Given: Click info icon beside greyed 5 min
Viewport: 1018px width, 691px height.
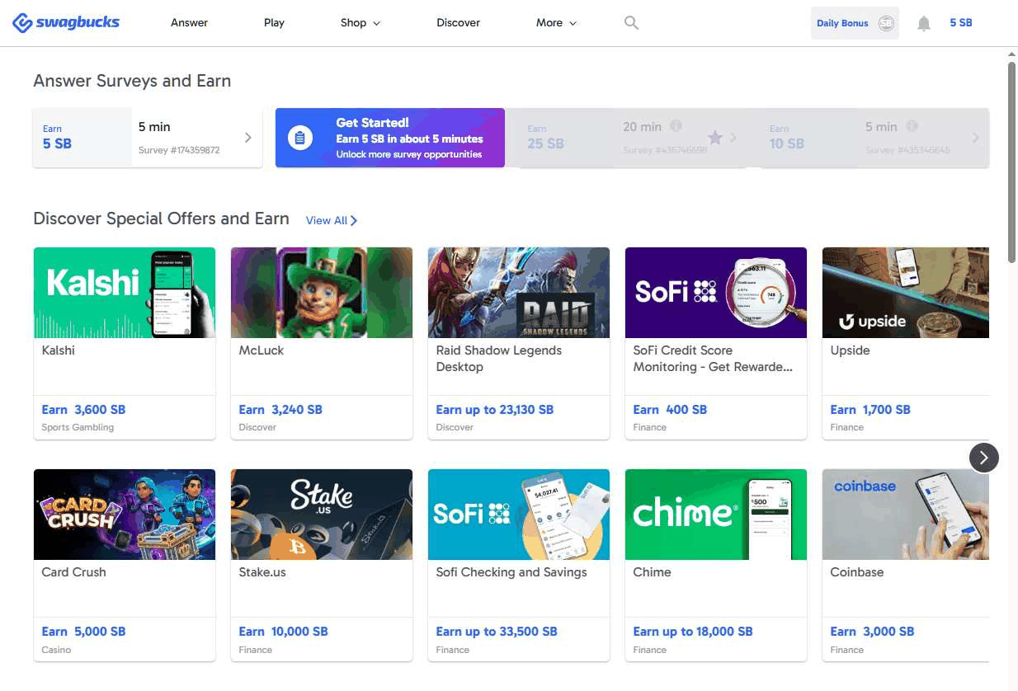Looking at the screenshot, I should click(912, 126).
